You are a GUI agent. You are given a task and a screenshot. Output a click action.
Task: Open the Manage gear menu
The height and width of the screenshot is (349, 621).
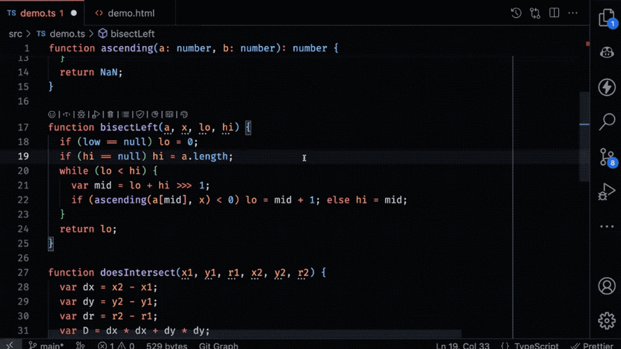pos(607,320)
